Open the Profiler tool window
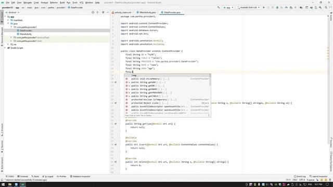 pos(61,176)
